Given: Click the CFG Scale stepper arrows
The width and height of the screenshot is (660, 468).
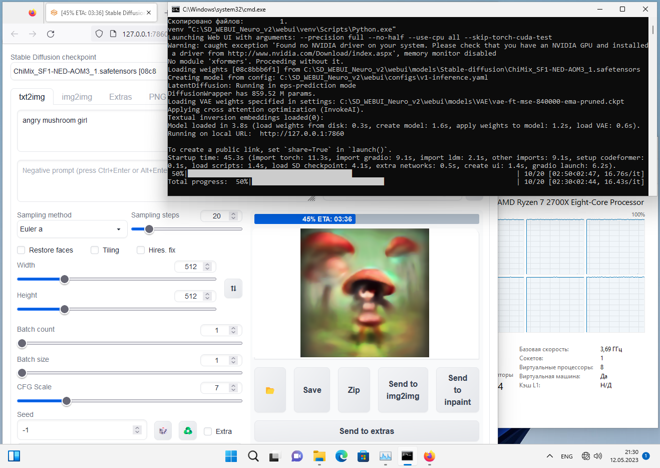Looking at the screenshot, I should pyautogui.click(x=233, y=388).
